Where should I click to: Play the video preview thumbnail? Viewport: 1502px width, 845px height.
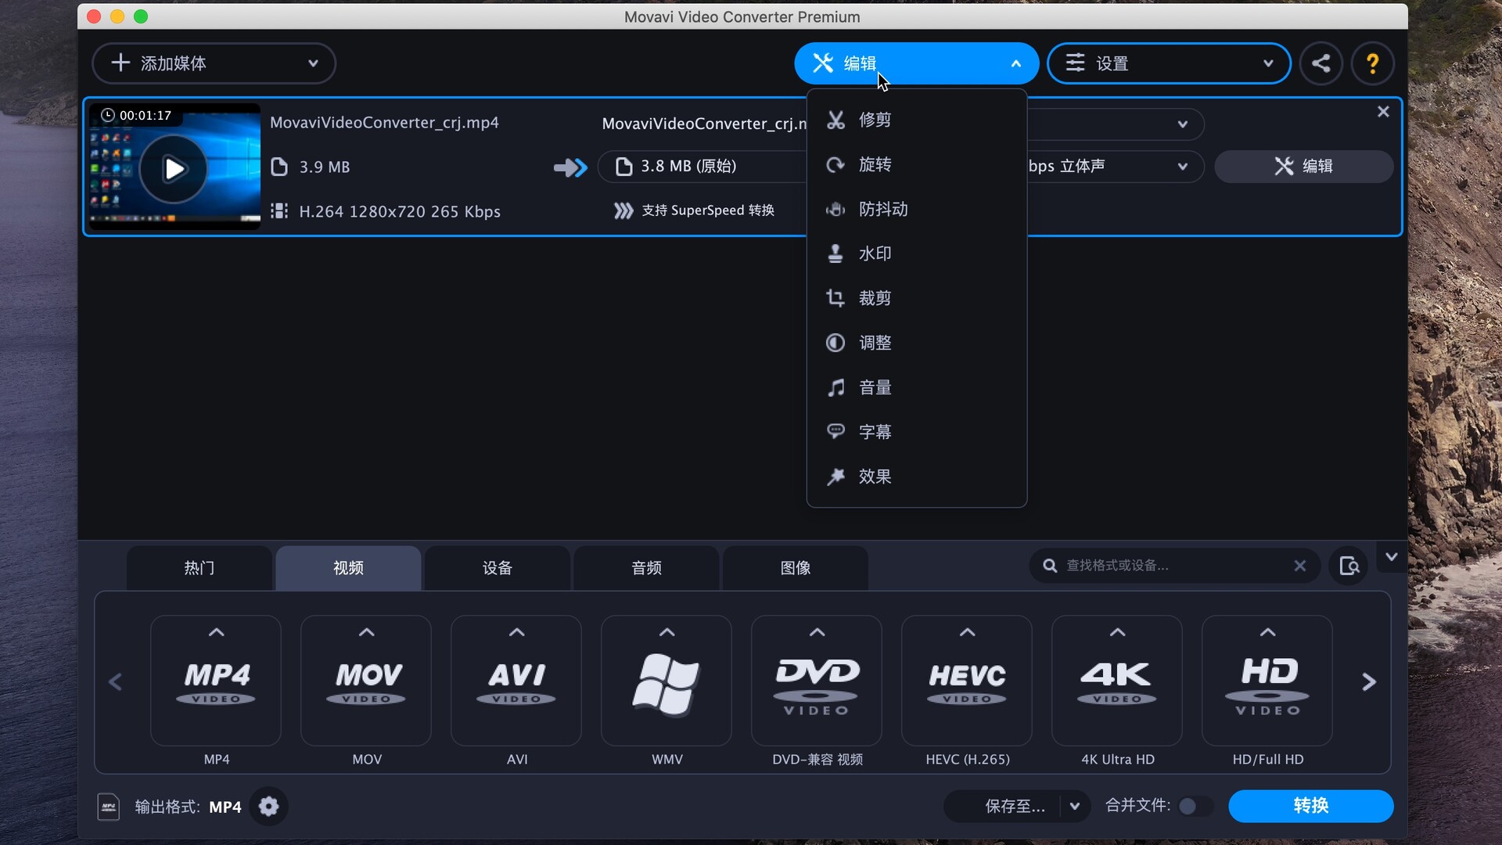coord(174,169)
